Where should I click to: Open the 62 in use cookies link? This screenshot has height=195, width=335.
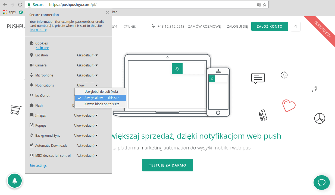42,48
